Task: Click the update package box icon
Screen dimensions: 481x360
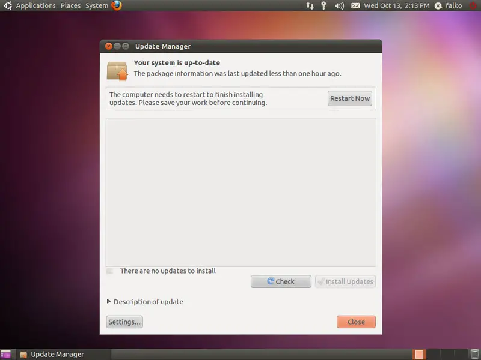Action: pos(117,71)
